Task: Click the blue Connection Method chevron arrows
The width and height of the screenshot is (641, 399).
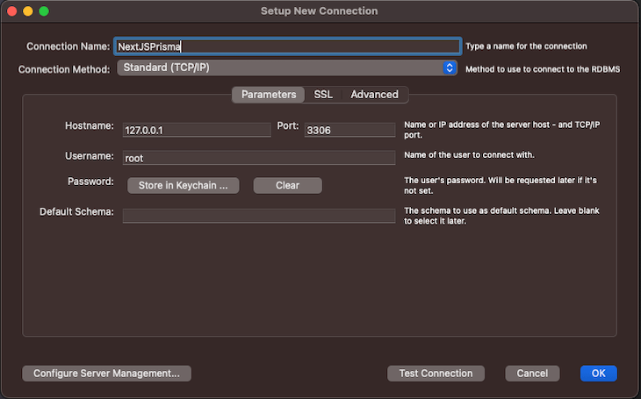Action: point(450,68)
